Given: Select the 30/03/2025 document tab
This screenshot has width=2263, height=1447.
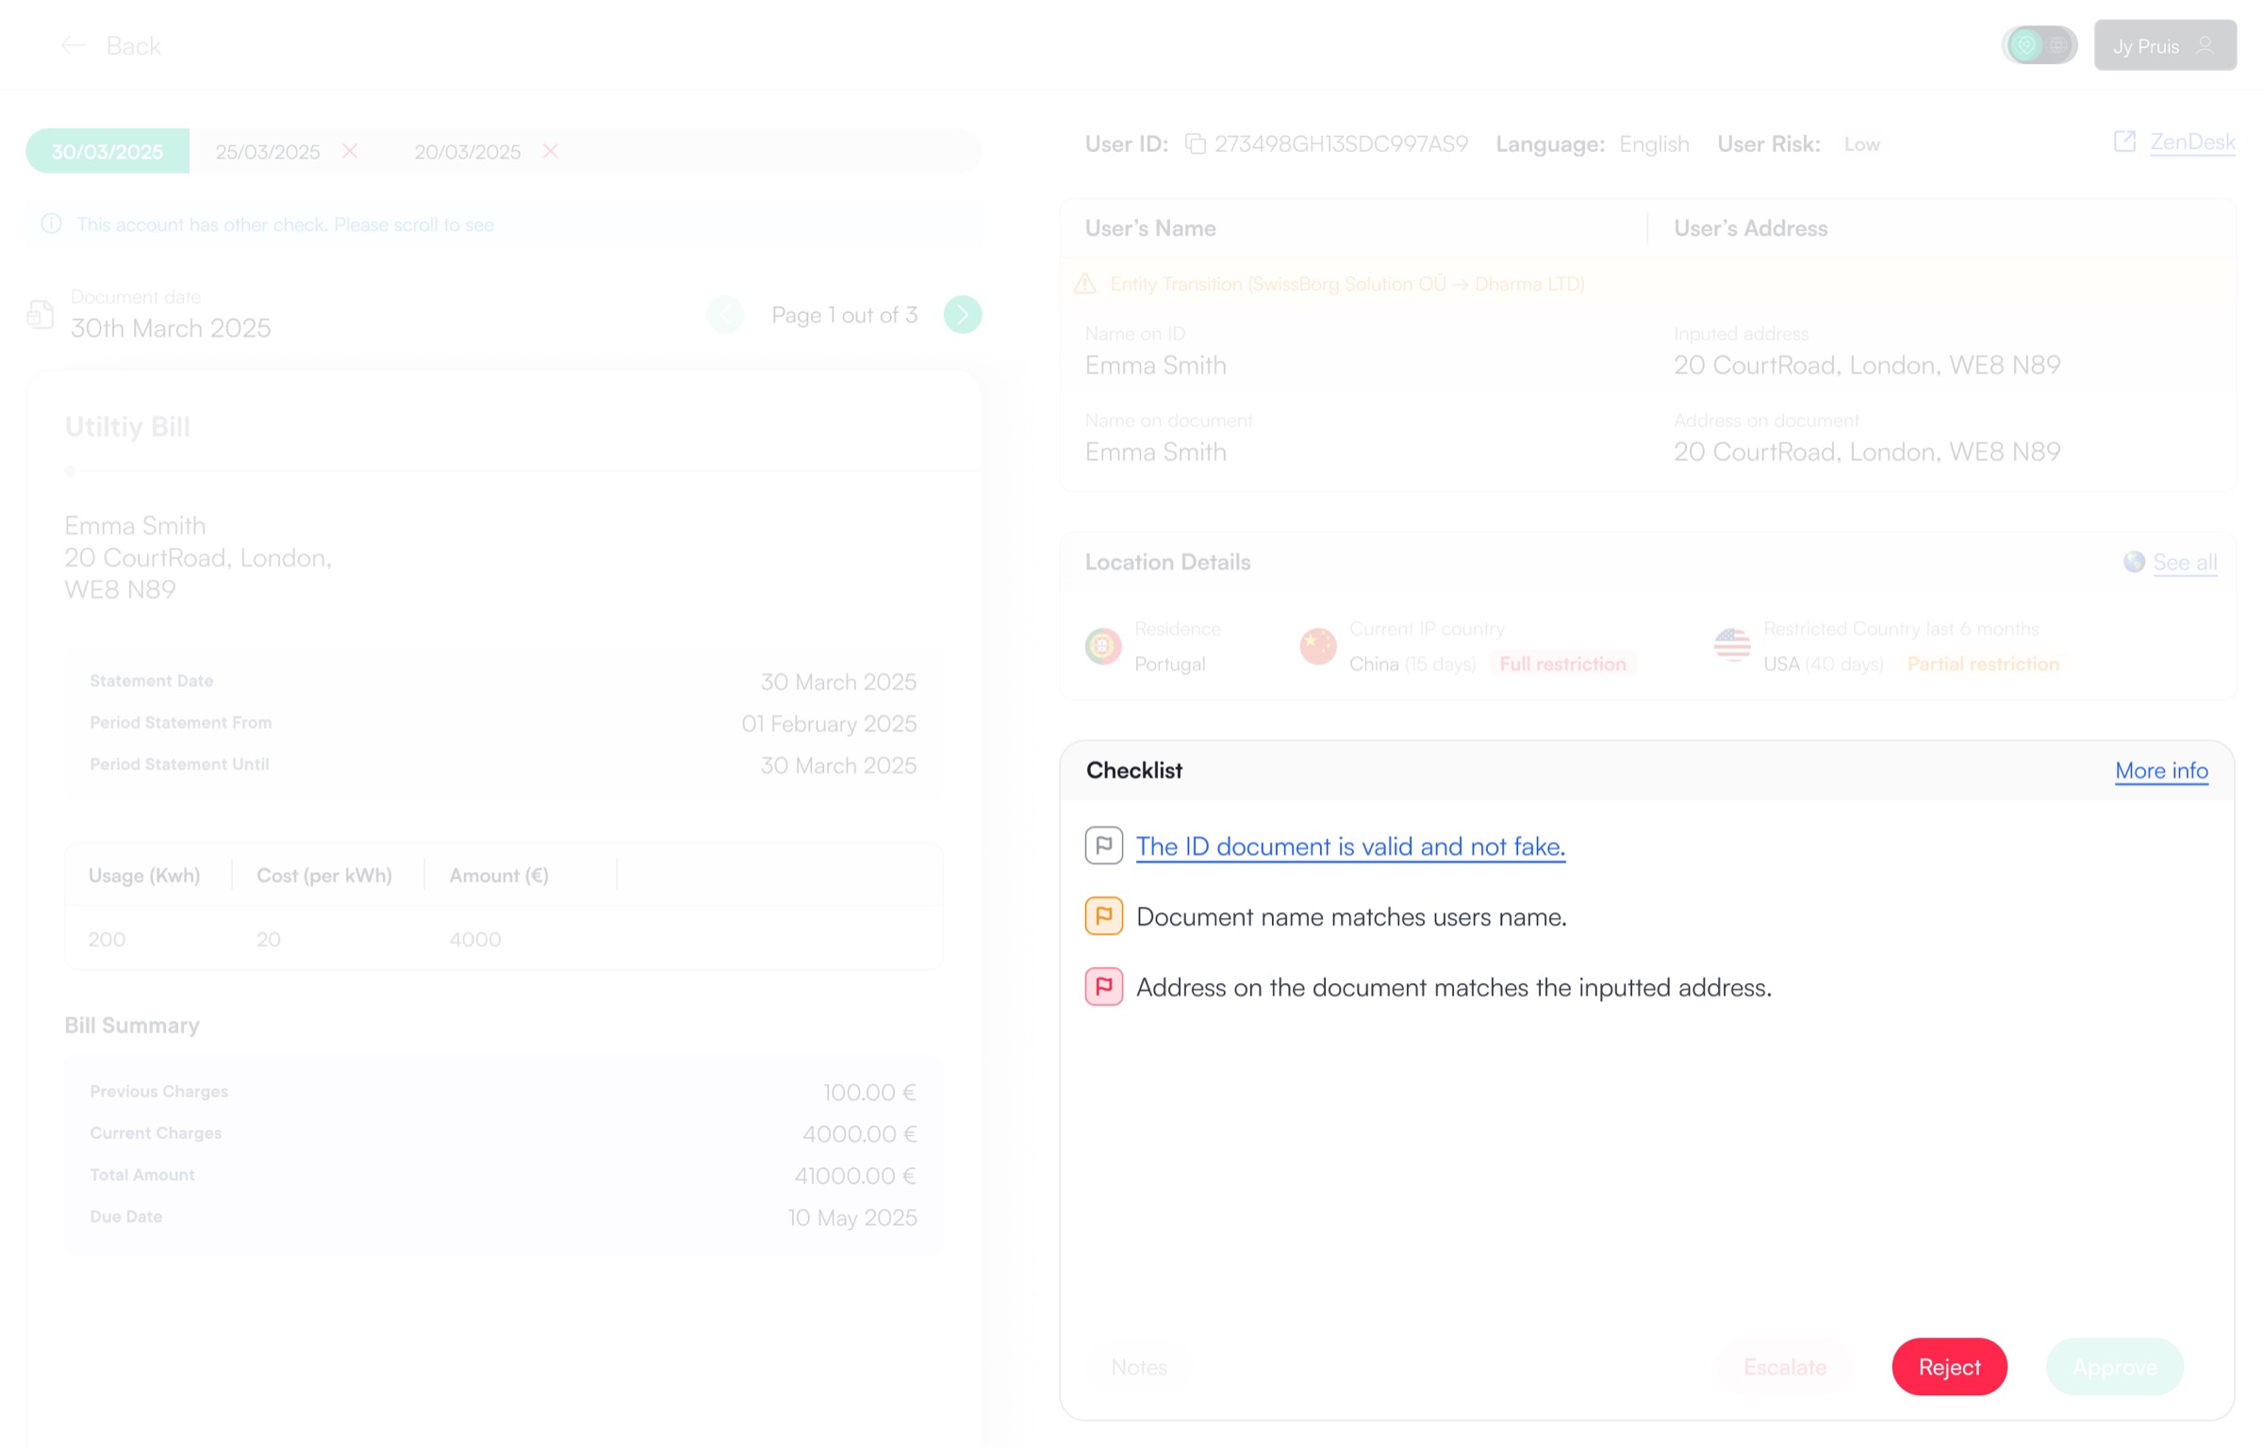Looking at the screenshot, I should [107, 151].
